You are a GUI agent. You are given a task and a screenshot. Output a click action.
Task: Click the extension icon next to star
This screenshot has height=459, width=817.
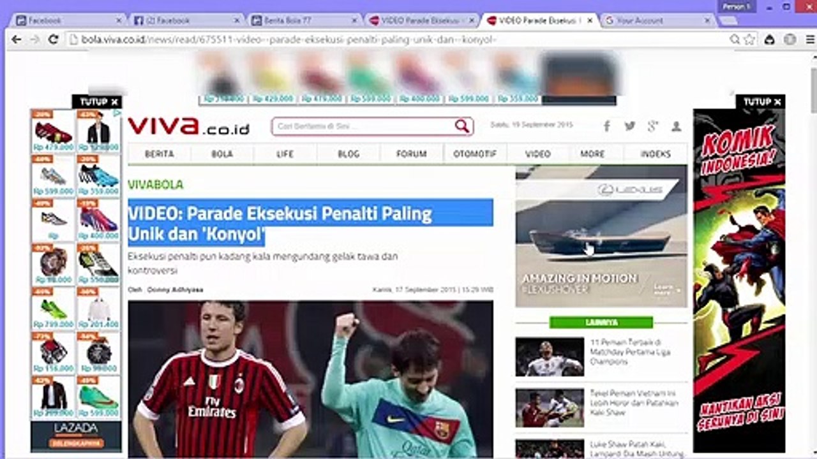pyautogui.click(x=770, y=40)
